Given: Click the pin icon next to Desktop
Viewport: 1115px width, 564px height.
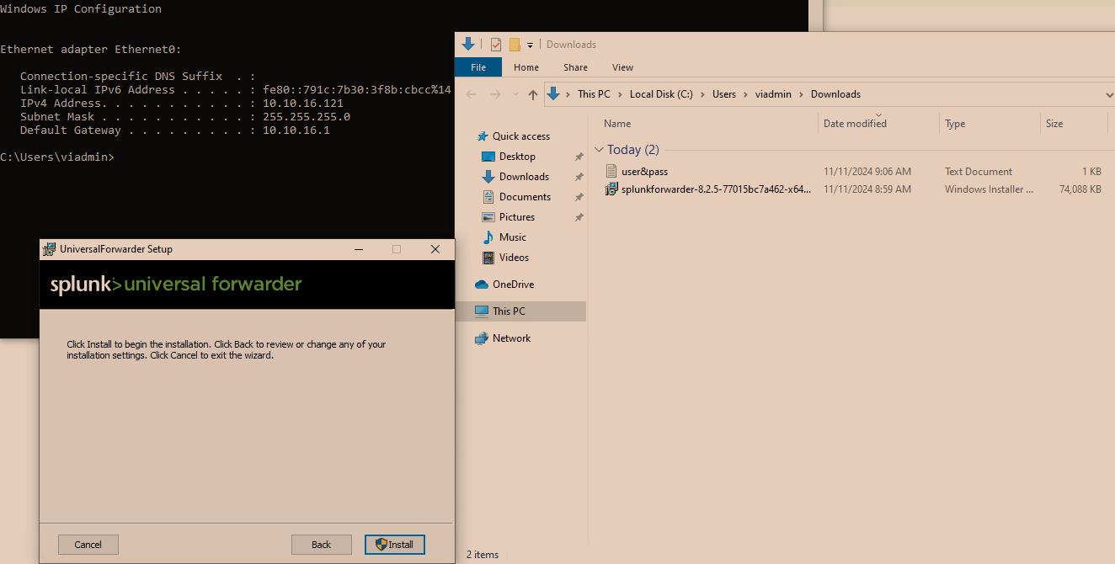Looking at the screenshot, I should click(x=579, y=157).
